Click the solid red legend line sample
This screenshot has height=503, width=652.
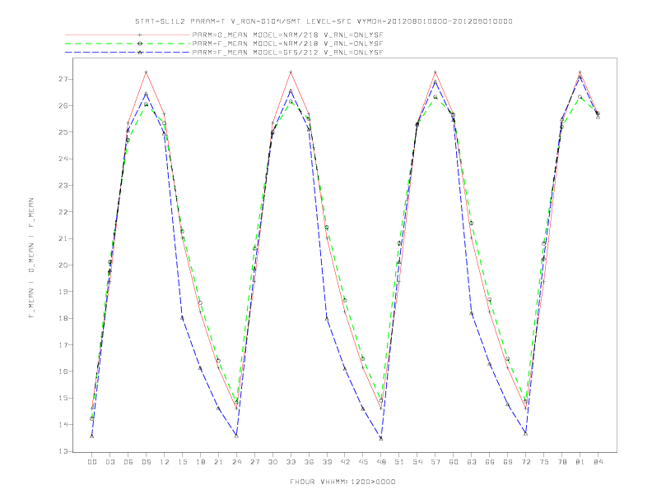coord(128,35)
